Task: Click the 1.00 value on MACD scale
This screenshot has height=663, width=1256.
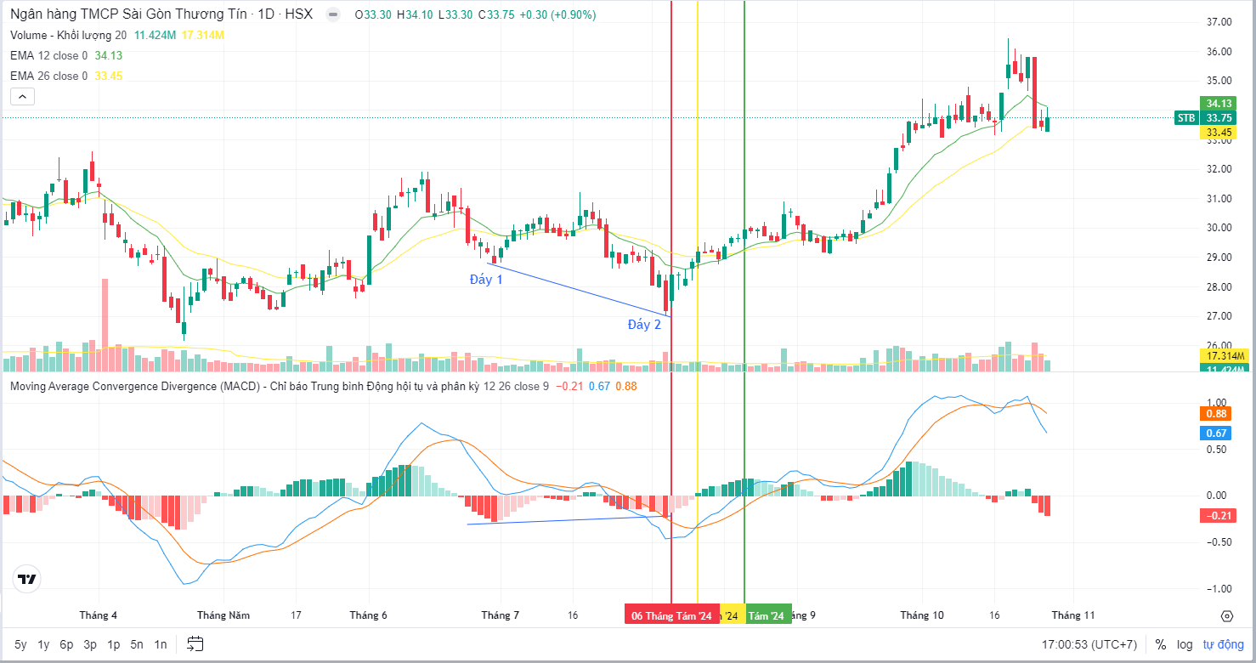Action: [1216, 403]
